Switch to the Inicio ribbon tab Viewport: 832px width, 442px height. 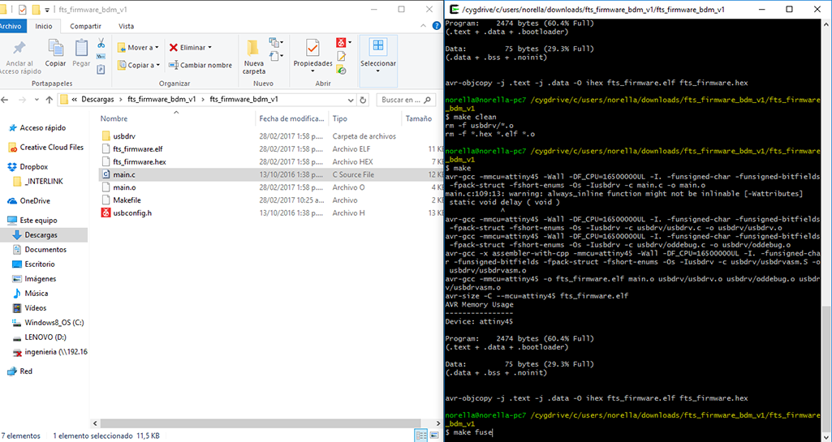tap(44, 26)
